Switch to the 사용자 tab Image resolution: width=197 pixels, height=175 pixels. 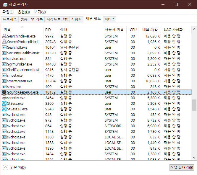coord(77,19)
